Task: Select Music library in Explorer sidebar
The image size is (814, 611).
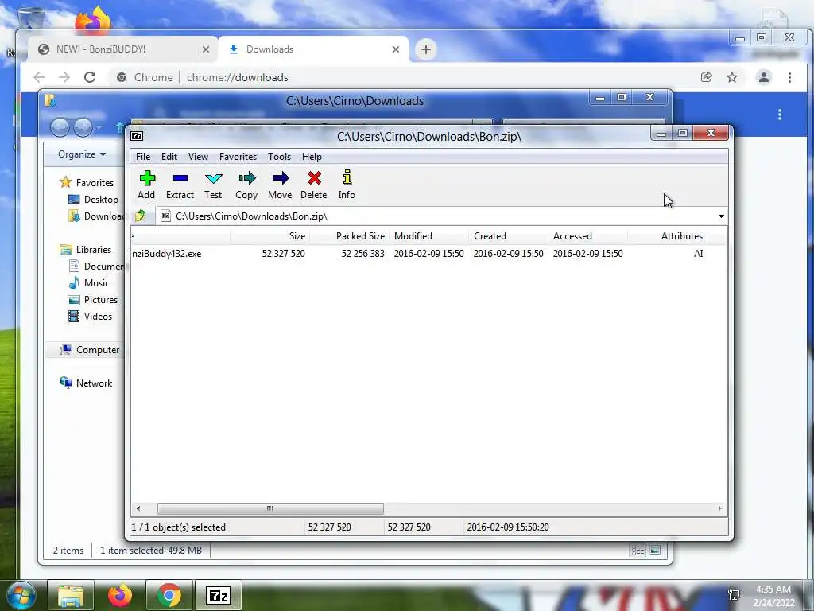Action: (x=89, y=283)
